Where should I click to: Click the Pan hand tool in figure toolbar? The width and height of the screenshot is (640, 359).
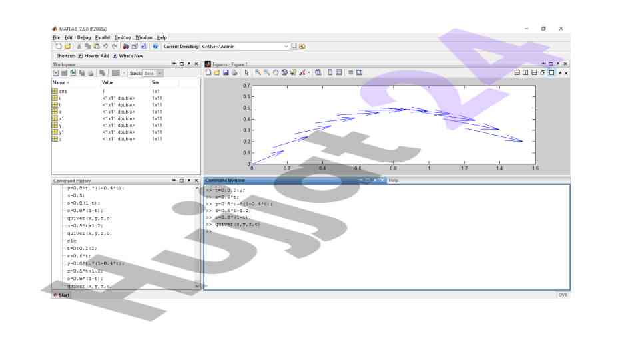pyautogui.click(x=275, y=72)
